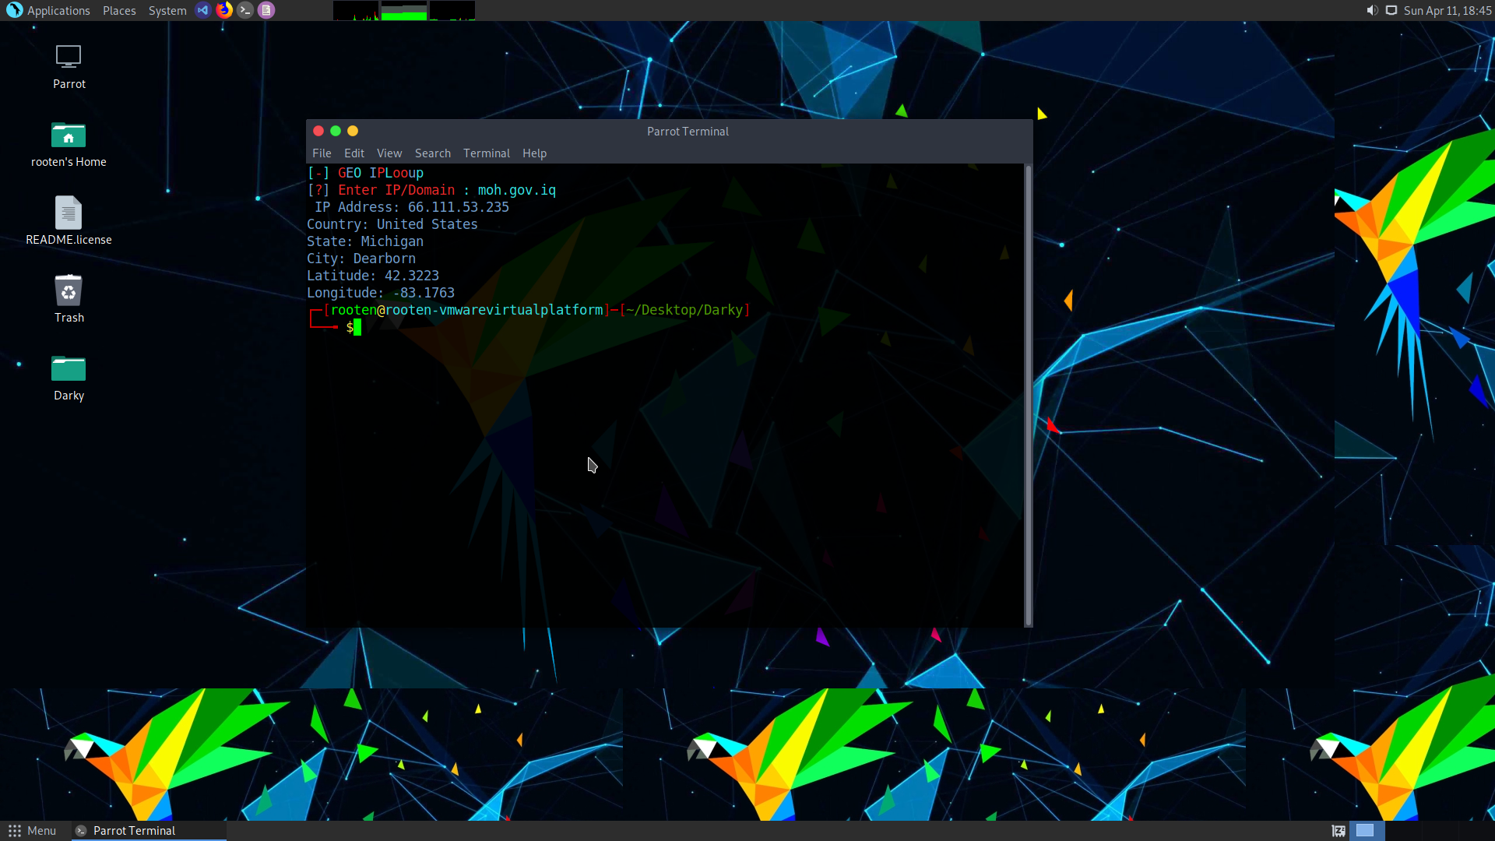Click the CPU system monitor graph
The width and height of the screenshot is (1495, 841).
[x=356, y=10]
